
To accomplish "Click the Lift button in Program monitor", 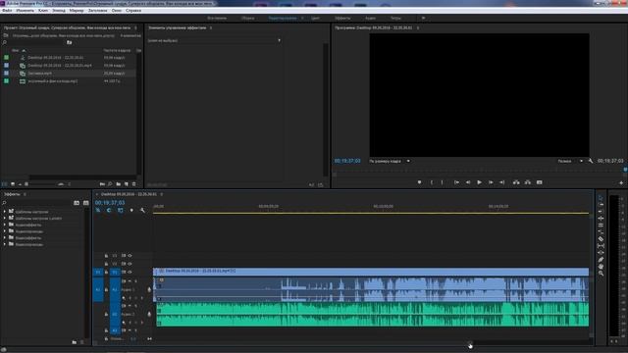I will click(x=516, y=182).
